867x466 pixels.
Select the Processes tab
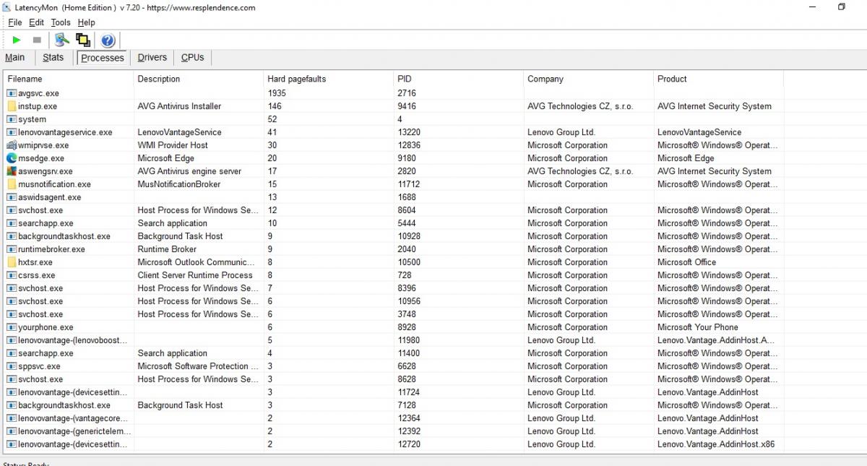click(102, 58)
